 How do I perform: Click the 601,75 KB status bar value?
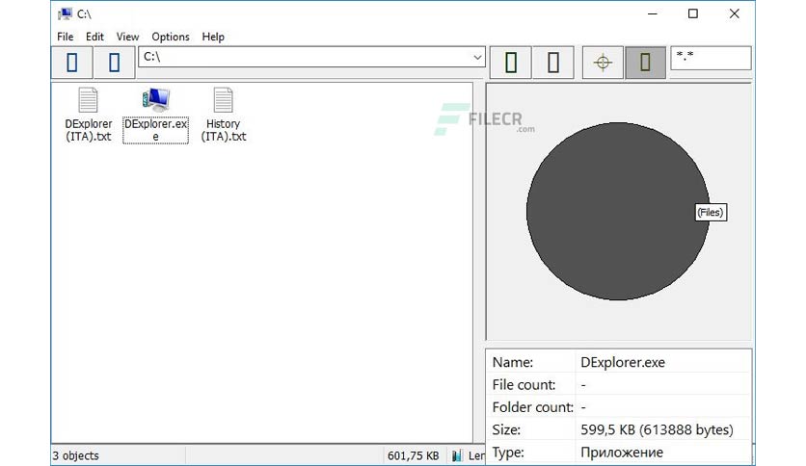[414, 455]
